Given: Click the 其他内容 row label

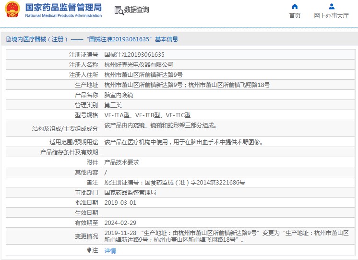Looking at the screenshot, I should tap(86, 173).
